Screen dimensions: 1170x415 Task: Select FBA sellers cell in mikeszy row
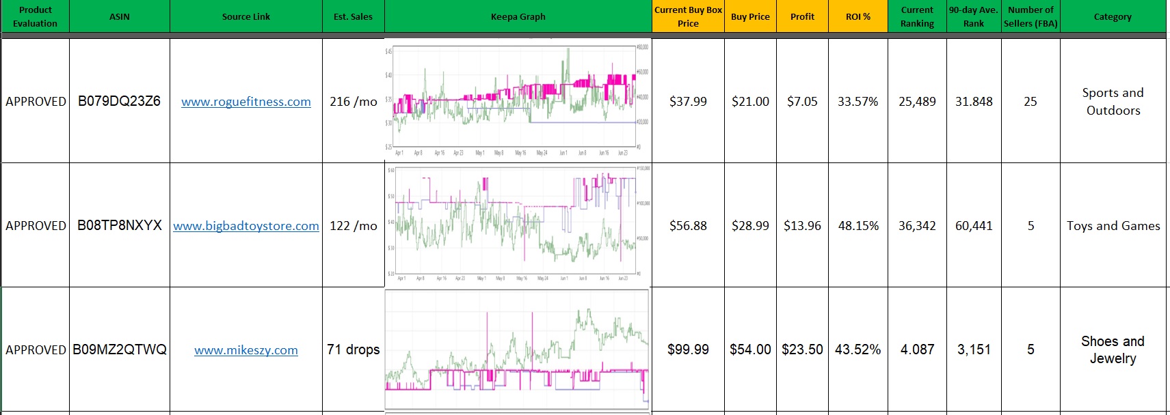[x=1031, y=349]
